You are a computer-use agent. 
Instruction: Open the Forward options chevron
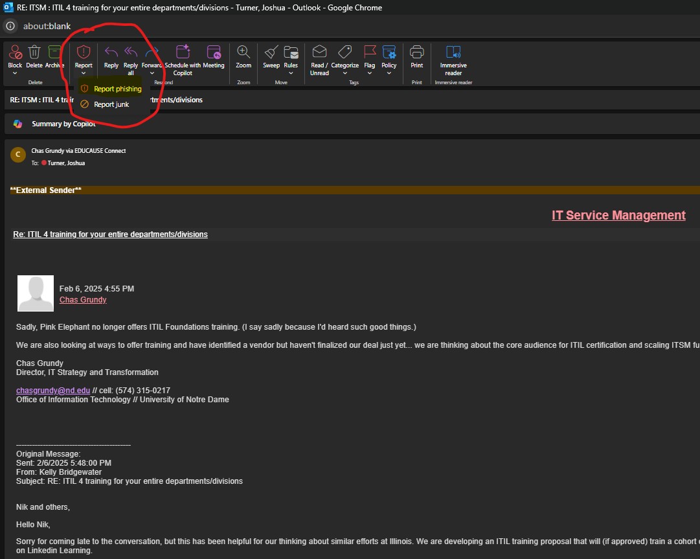coord(152,73)
